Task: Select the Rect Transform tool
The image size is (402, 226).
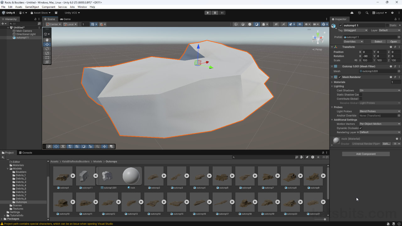Action: point(47,57)
